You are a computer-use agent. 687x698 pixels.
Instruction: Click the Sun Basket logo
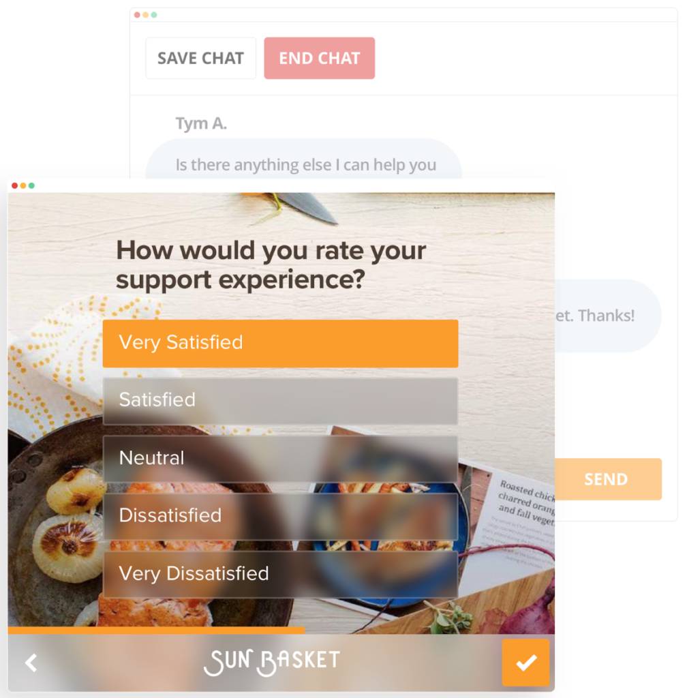(x=272, y=662)
